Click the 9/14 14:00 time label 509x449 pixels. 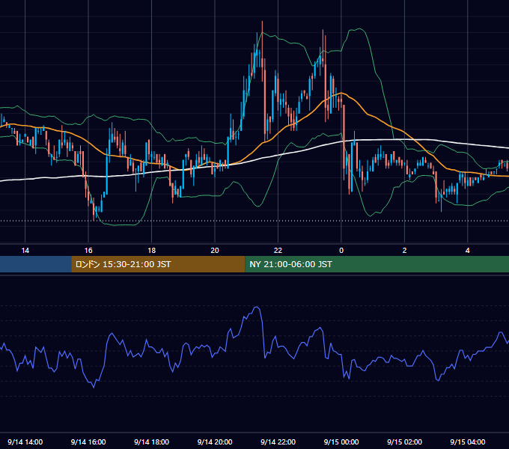(25, 442)
